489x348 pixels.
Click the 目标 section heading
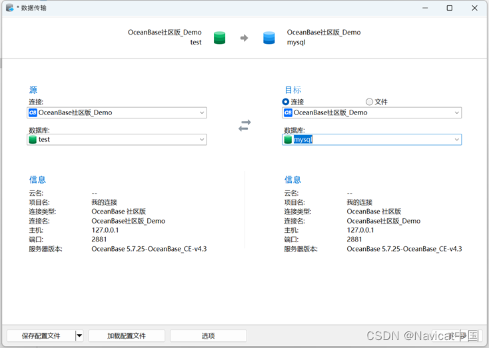293,90
